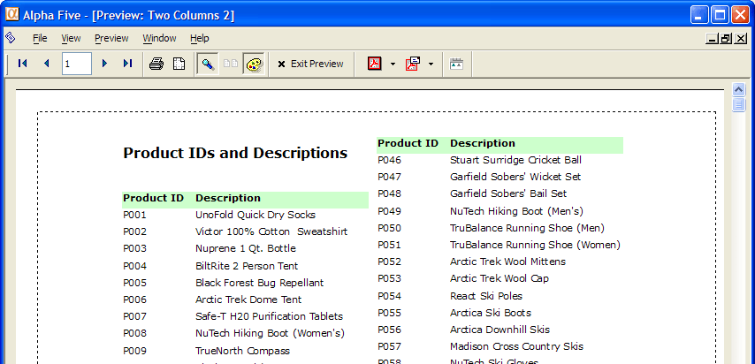Click the P001 product ID
Viewport: 755px width, 364px height.
(x=134, y=215)
